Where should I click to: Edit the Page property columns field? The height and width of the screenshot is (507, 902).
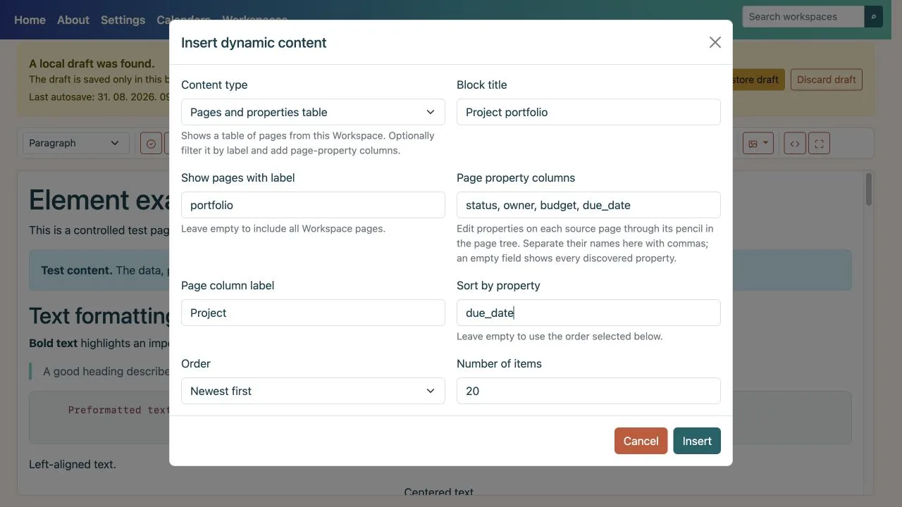588,205
